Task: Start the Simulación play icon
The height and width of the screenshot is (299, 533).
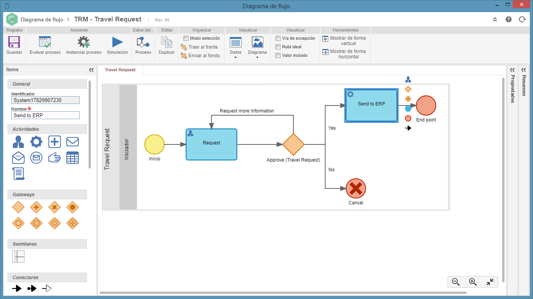Action: [117, 42]
